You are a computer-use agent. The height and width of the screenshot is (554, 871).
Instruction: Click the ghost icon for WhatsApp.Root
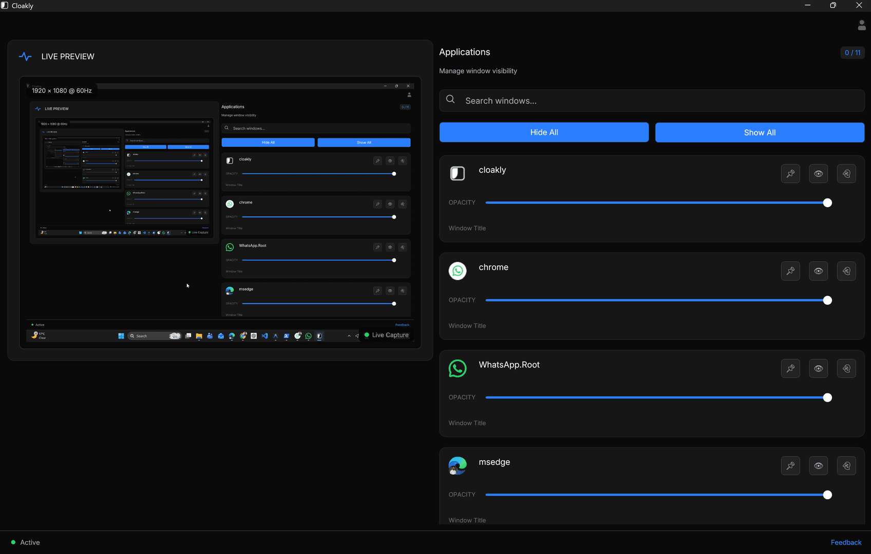click(846, 369)
